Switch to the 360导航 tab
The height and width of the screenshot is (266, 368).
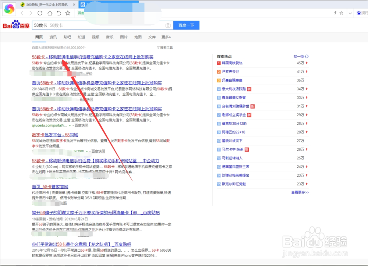click(x=46, y=4)
